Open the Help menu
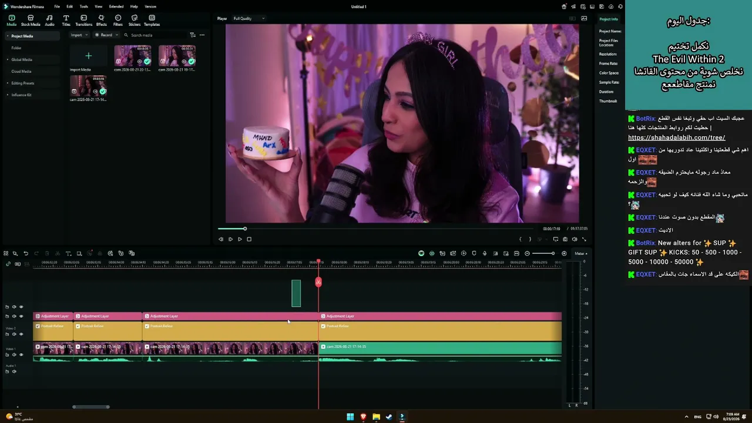This screenshot has height=423, width=752. click(x=134, y=6)
